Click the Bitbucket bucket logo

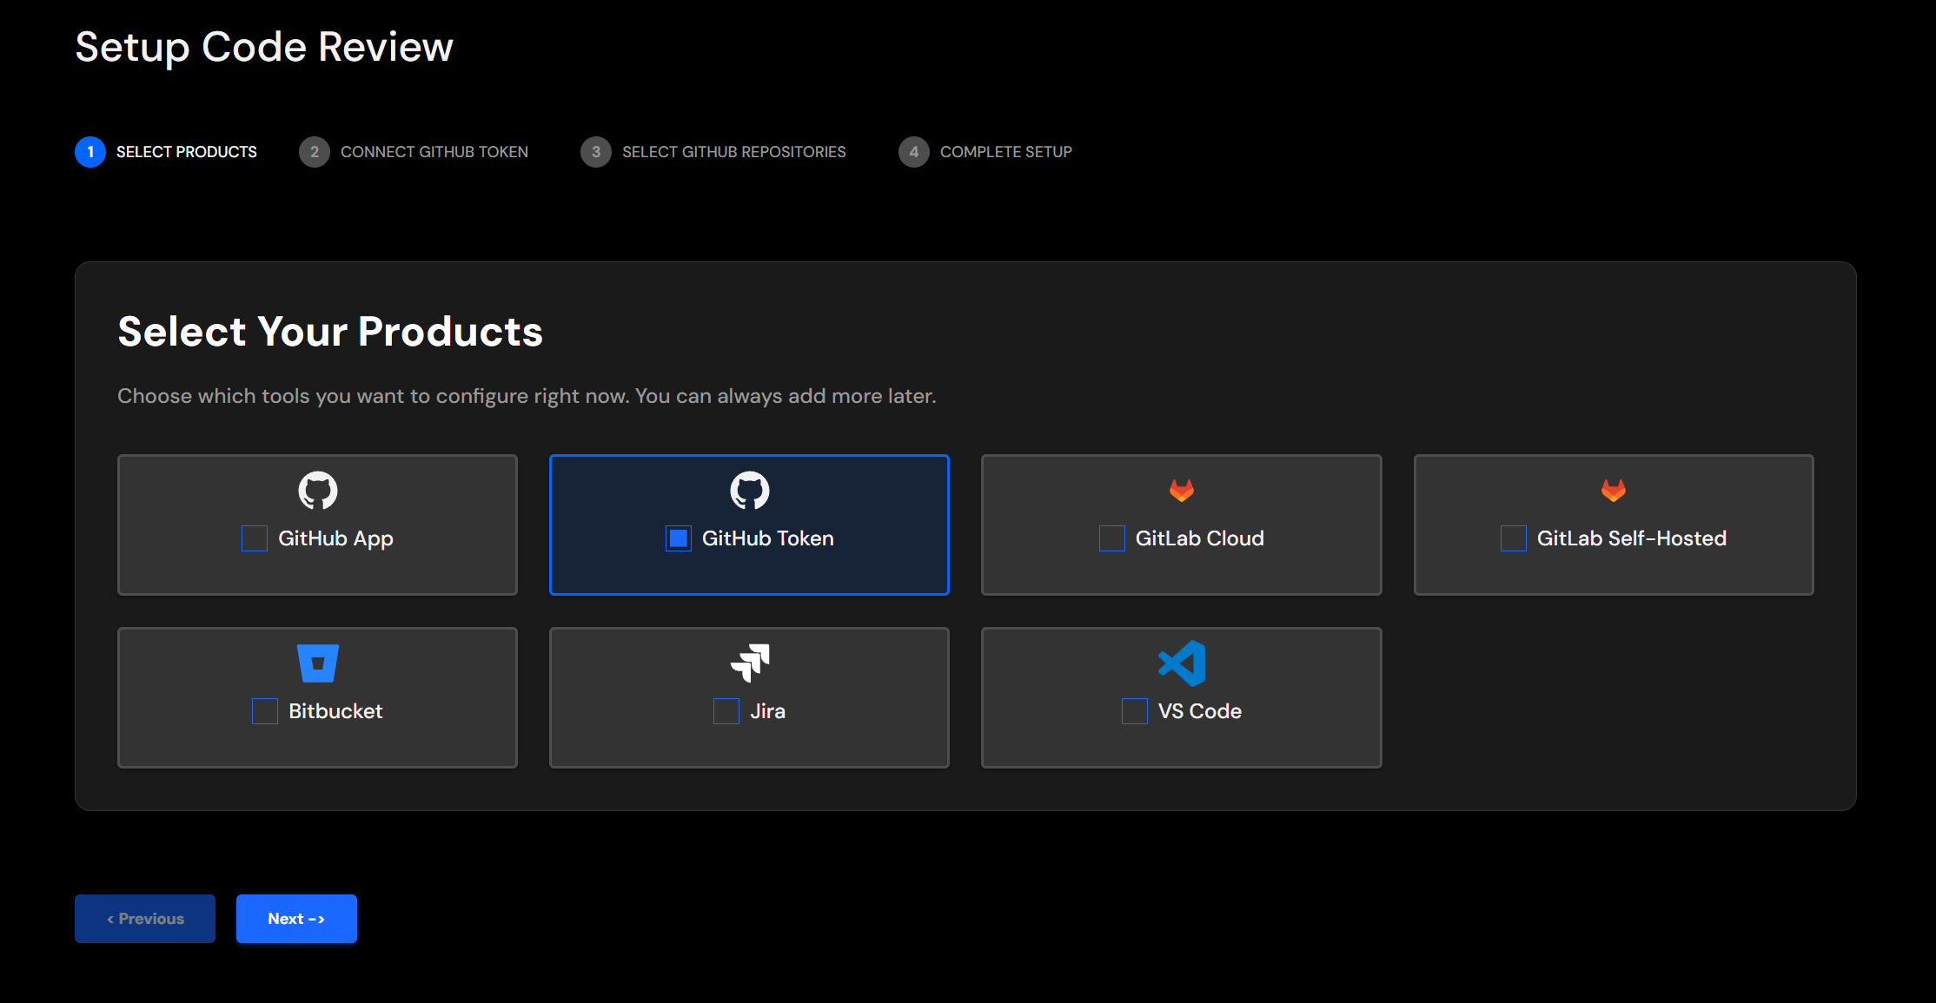[317, 663]
